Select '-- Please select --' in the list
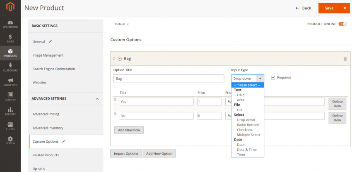352x172 pixels. coord(248,85)
